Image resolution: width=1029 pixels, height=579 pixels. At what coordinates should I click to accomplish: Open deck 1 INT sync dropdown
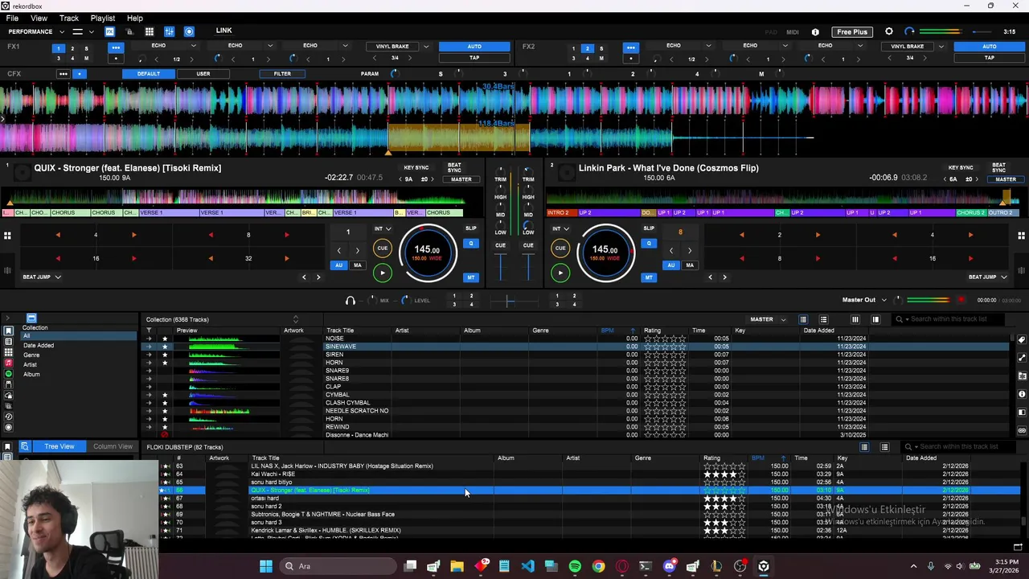383,228
